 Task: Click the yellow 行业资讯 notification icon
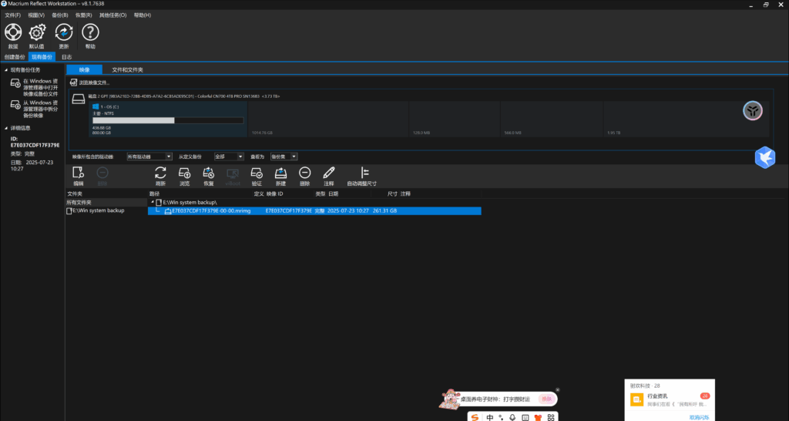637,400
